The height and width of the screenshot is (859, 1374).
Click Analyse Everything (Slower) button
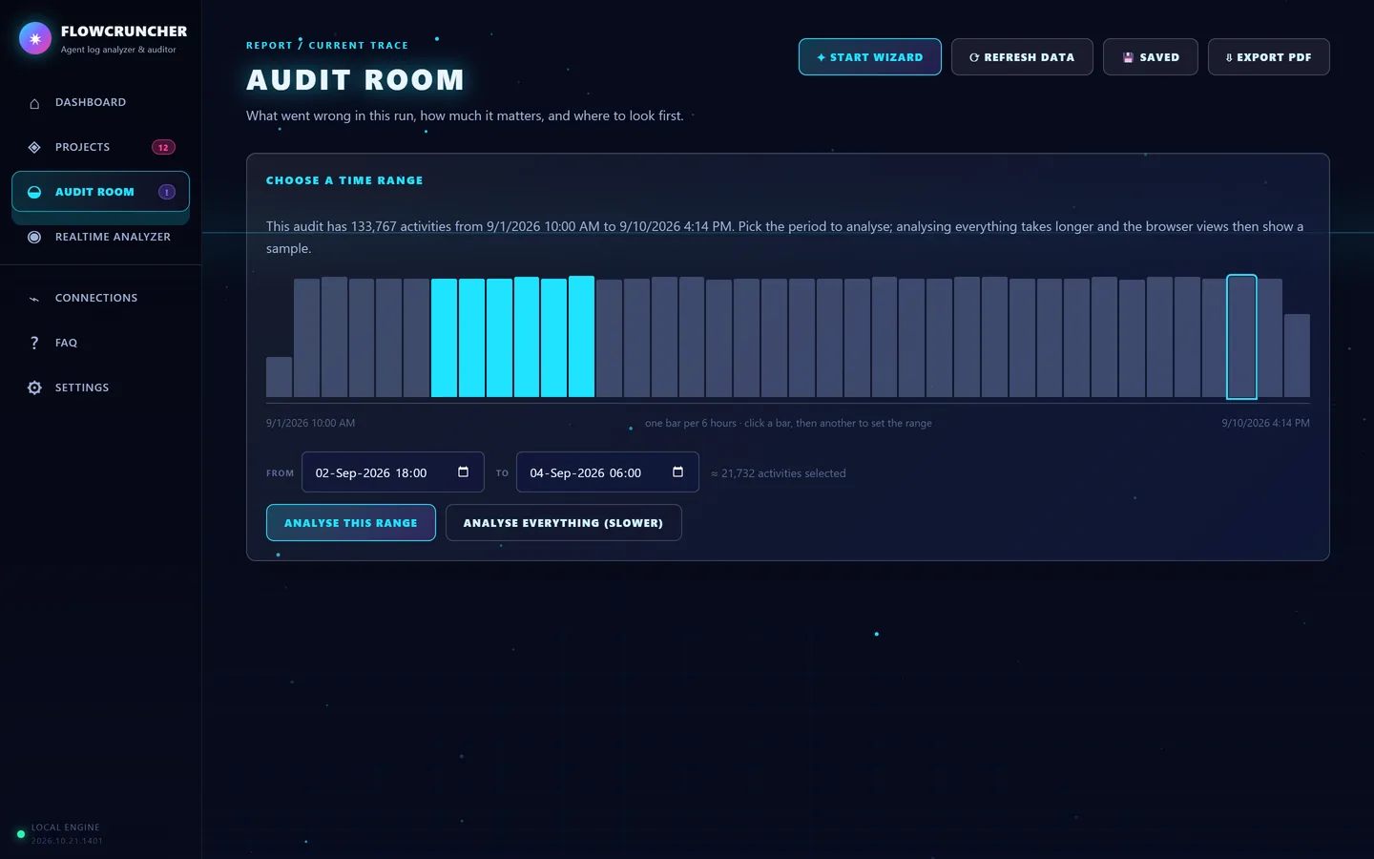coord(564,523)
